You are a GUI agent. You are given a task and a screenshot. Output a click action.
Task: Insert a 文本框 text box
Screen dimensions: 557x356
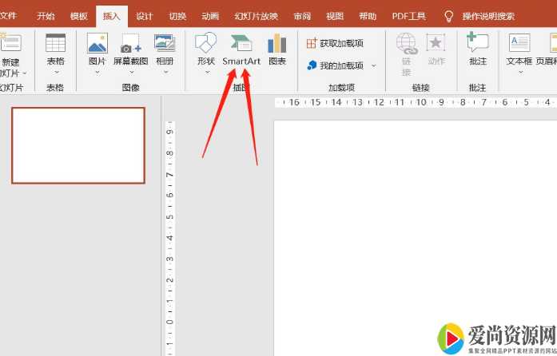tap(519, 49)
